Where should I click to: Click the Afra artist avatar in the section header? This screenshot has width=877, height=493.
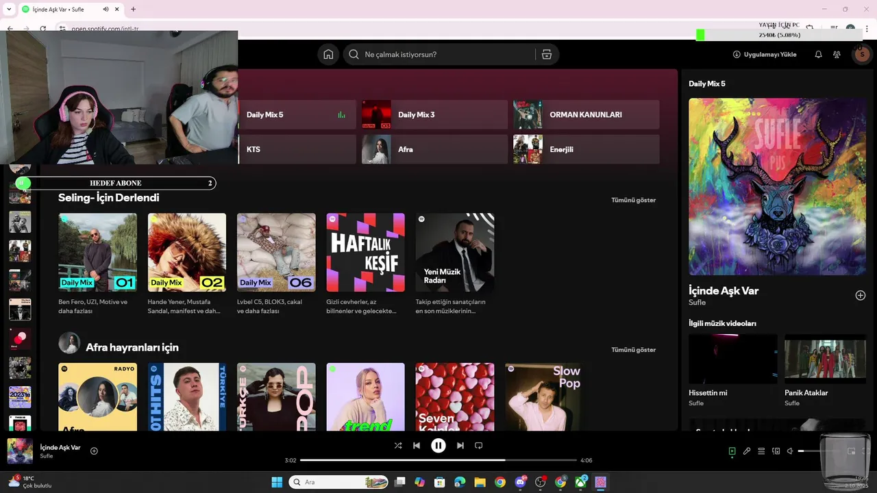[69, 343]
